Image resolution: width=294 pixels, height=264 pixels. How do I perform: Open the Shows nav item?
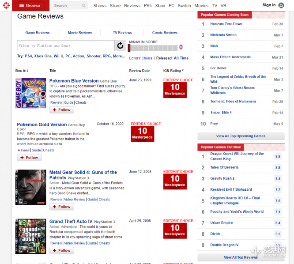click(x=100, y=6)
